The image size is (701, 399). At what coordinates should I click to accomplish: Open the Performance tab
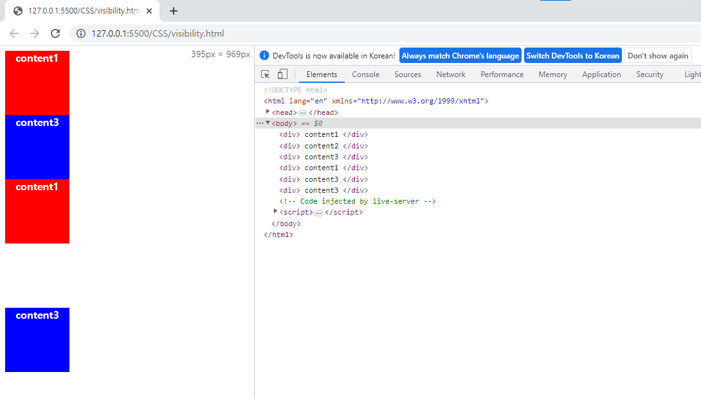pyautogui.click(x=502, y=75)
